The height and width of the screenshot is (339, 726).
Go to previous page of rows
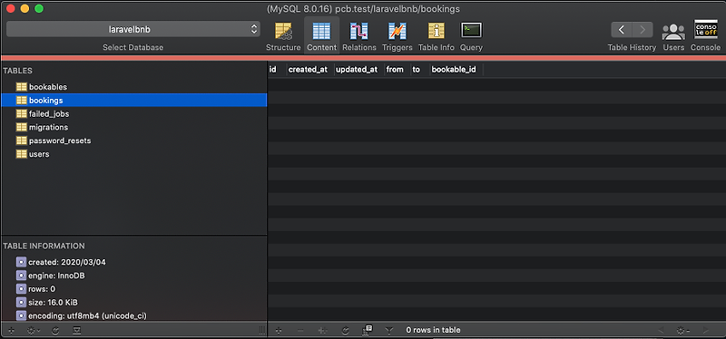pyautogui.click(x=661, y=330)
